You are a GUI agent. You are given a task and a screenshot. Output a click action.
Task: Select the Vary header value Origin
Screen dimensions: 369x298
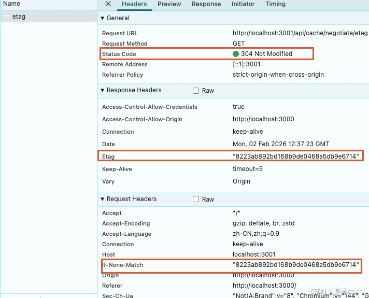[241, 181]
